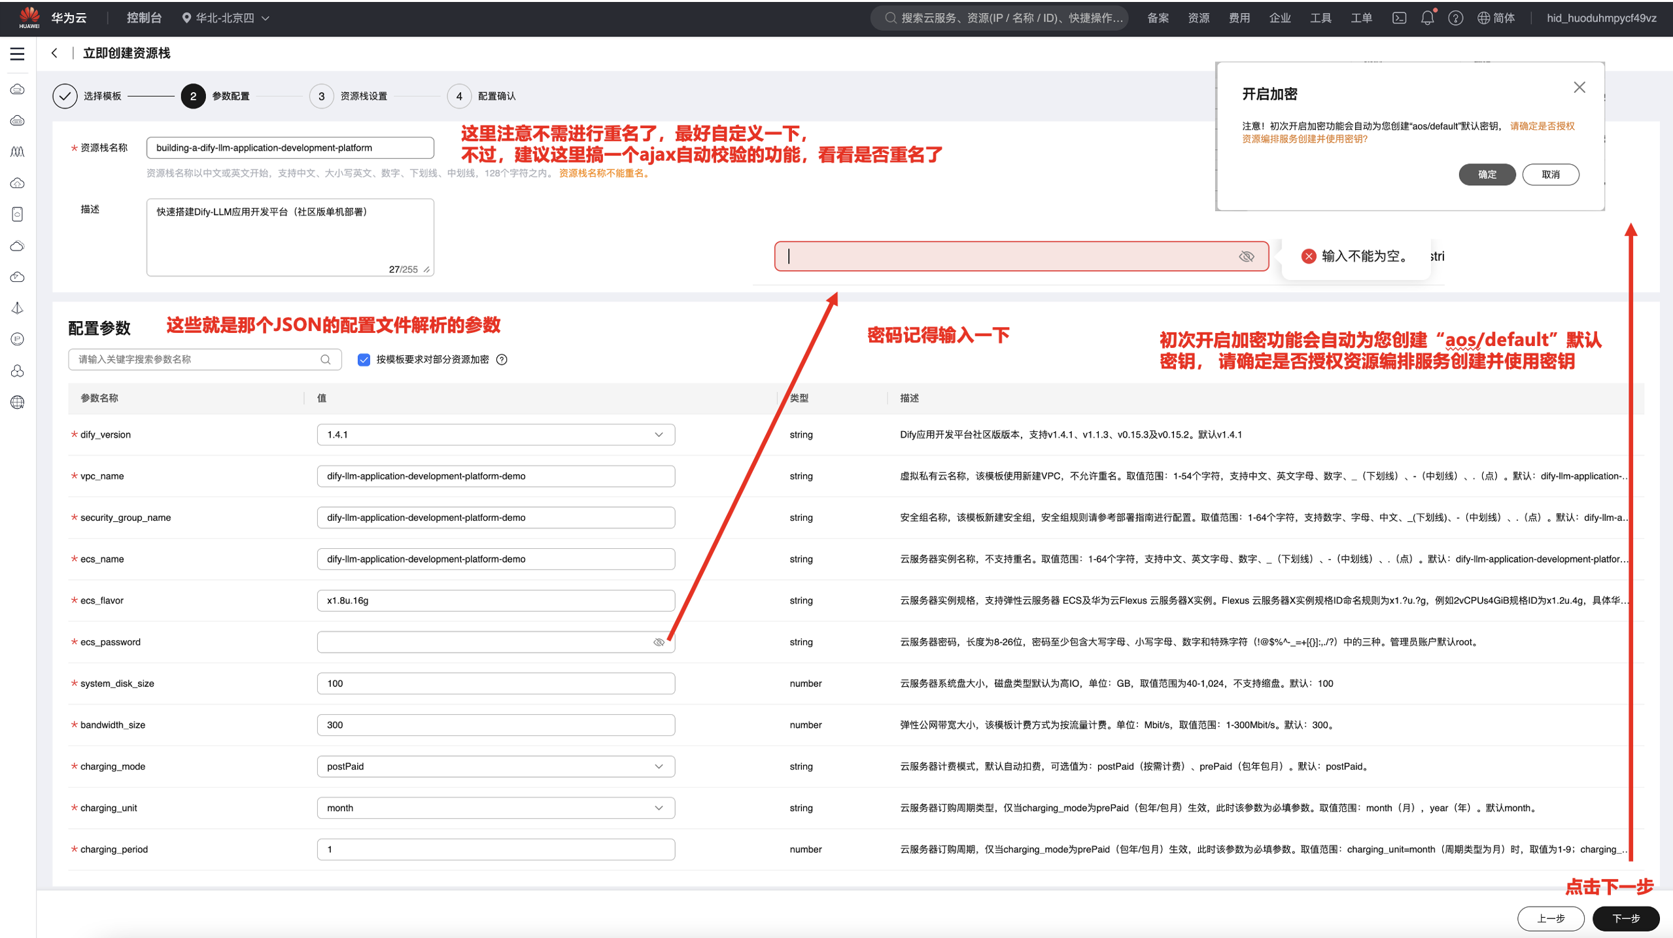
Task: Open the CloudShell terminal icon
Action: point(1399,18)
